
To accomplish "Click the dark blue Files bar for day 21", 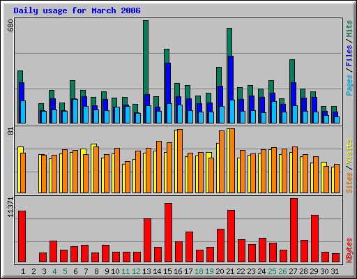I will (x=231, y=78).
